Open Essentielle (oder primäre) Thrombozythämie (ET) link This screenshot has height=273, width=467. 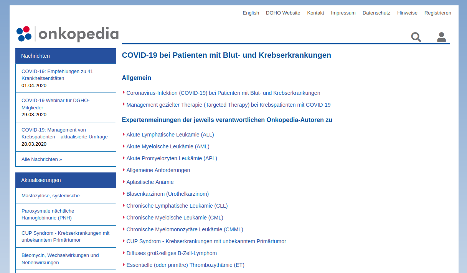185,265
